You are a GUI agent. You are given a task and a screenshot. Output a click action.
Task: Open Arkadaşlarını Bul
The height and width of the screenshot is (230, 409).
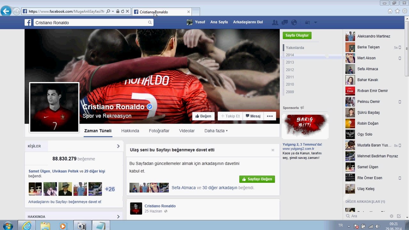click(248, 22)
